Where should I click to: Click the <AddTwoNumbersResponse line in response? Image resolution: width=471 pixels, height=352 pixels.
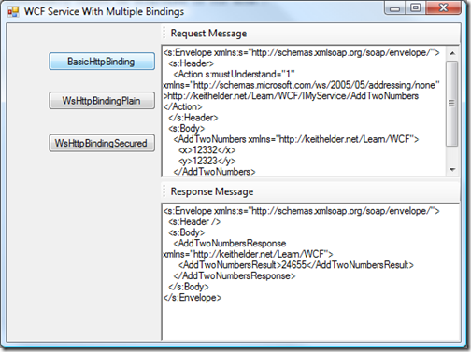(x=230, y=243)
